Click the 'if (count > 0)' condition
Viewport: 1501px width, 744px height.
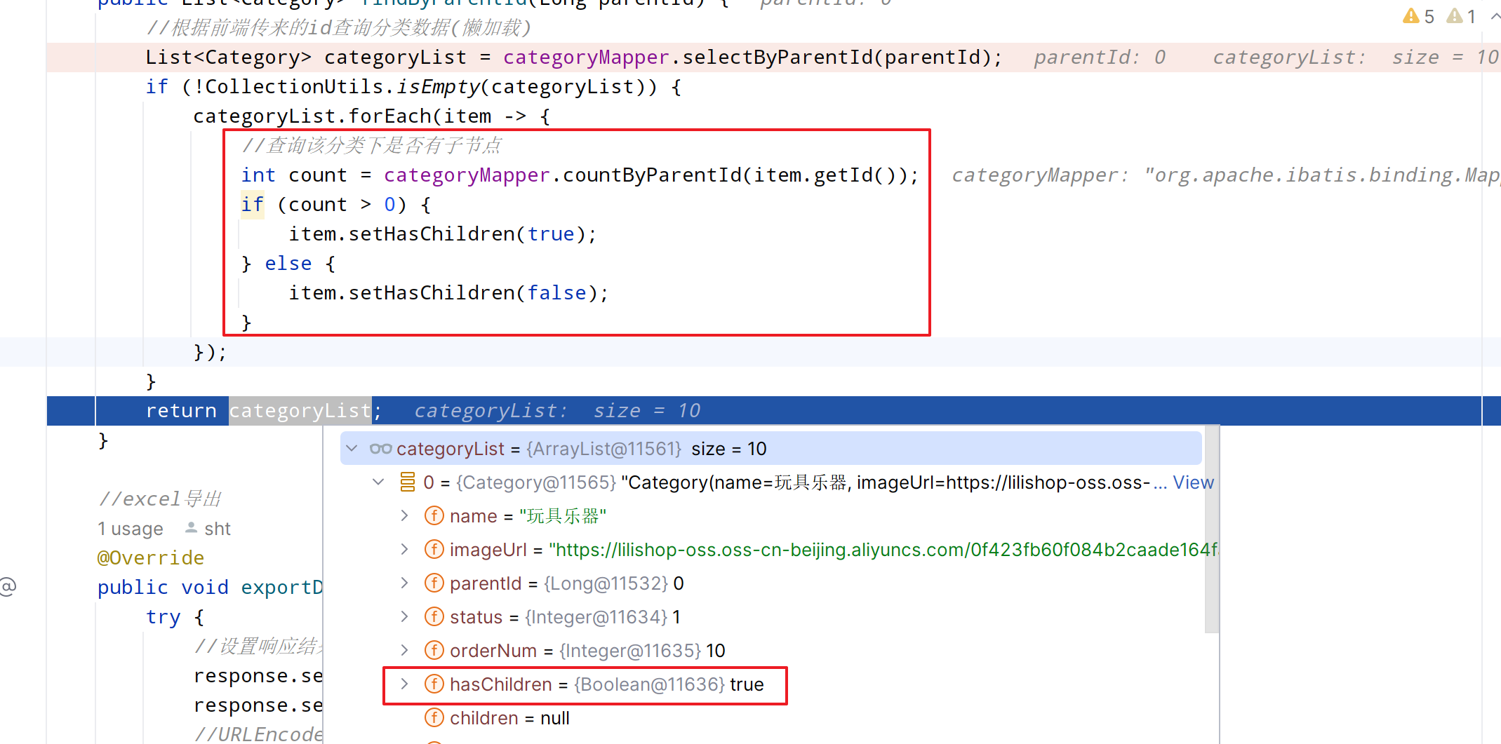click(x=335, y=205)
